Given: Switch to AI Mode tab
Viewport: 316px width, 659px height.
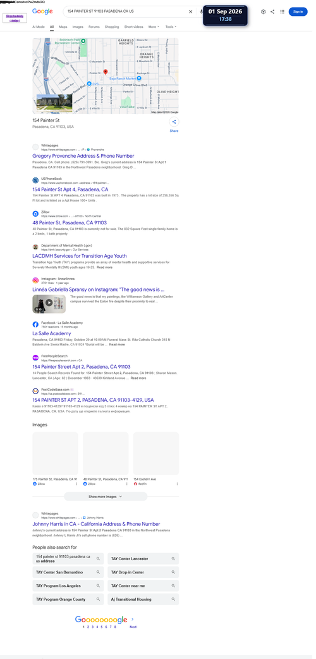Looking at the screenshot, I should click(39, 27).
